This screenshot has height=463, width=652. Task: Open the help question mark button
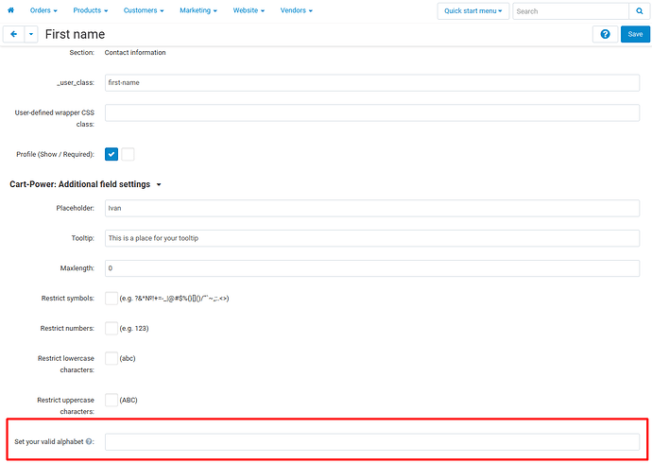[604, 34]
